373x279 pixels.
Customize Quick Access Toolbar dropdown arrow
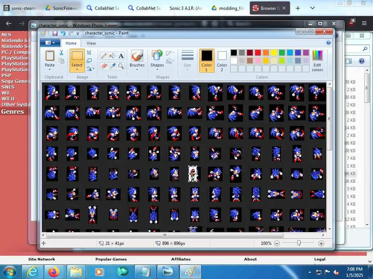[x=78, y=33]
